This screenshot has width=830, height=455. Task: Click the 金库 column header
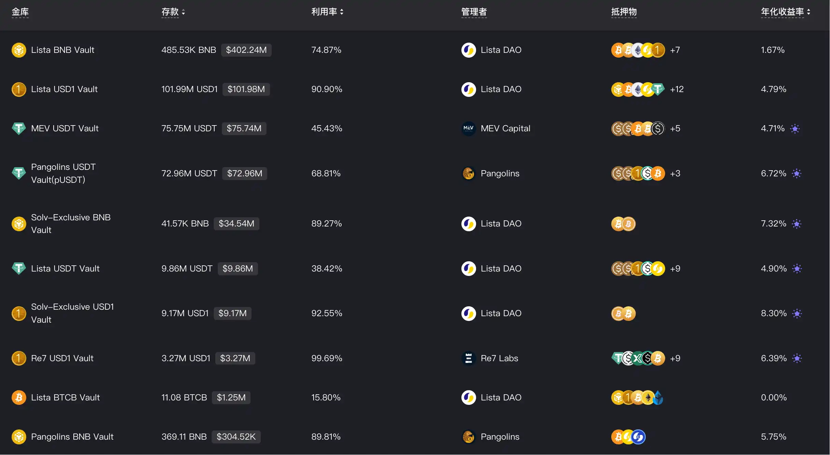(20, 12)
